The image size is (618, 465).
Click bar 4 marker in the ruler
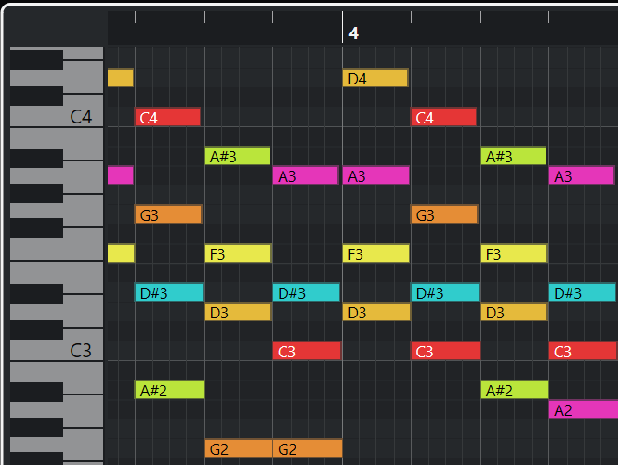tap(353, 33)
